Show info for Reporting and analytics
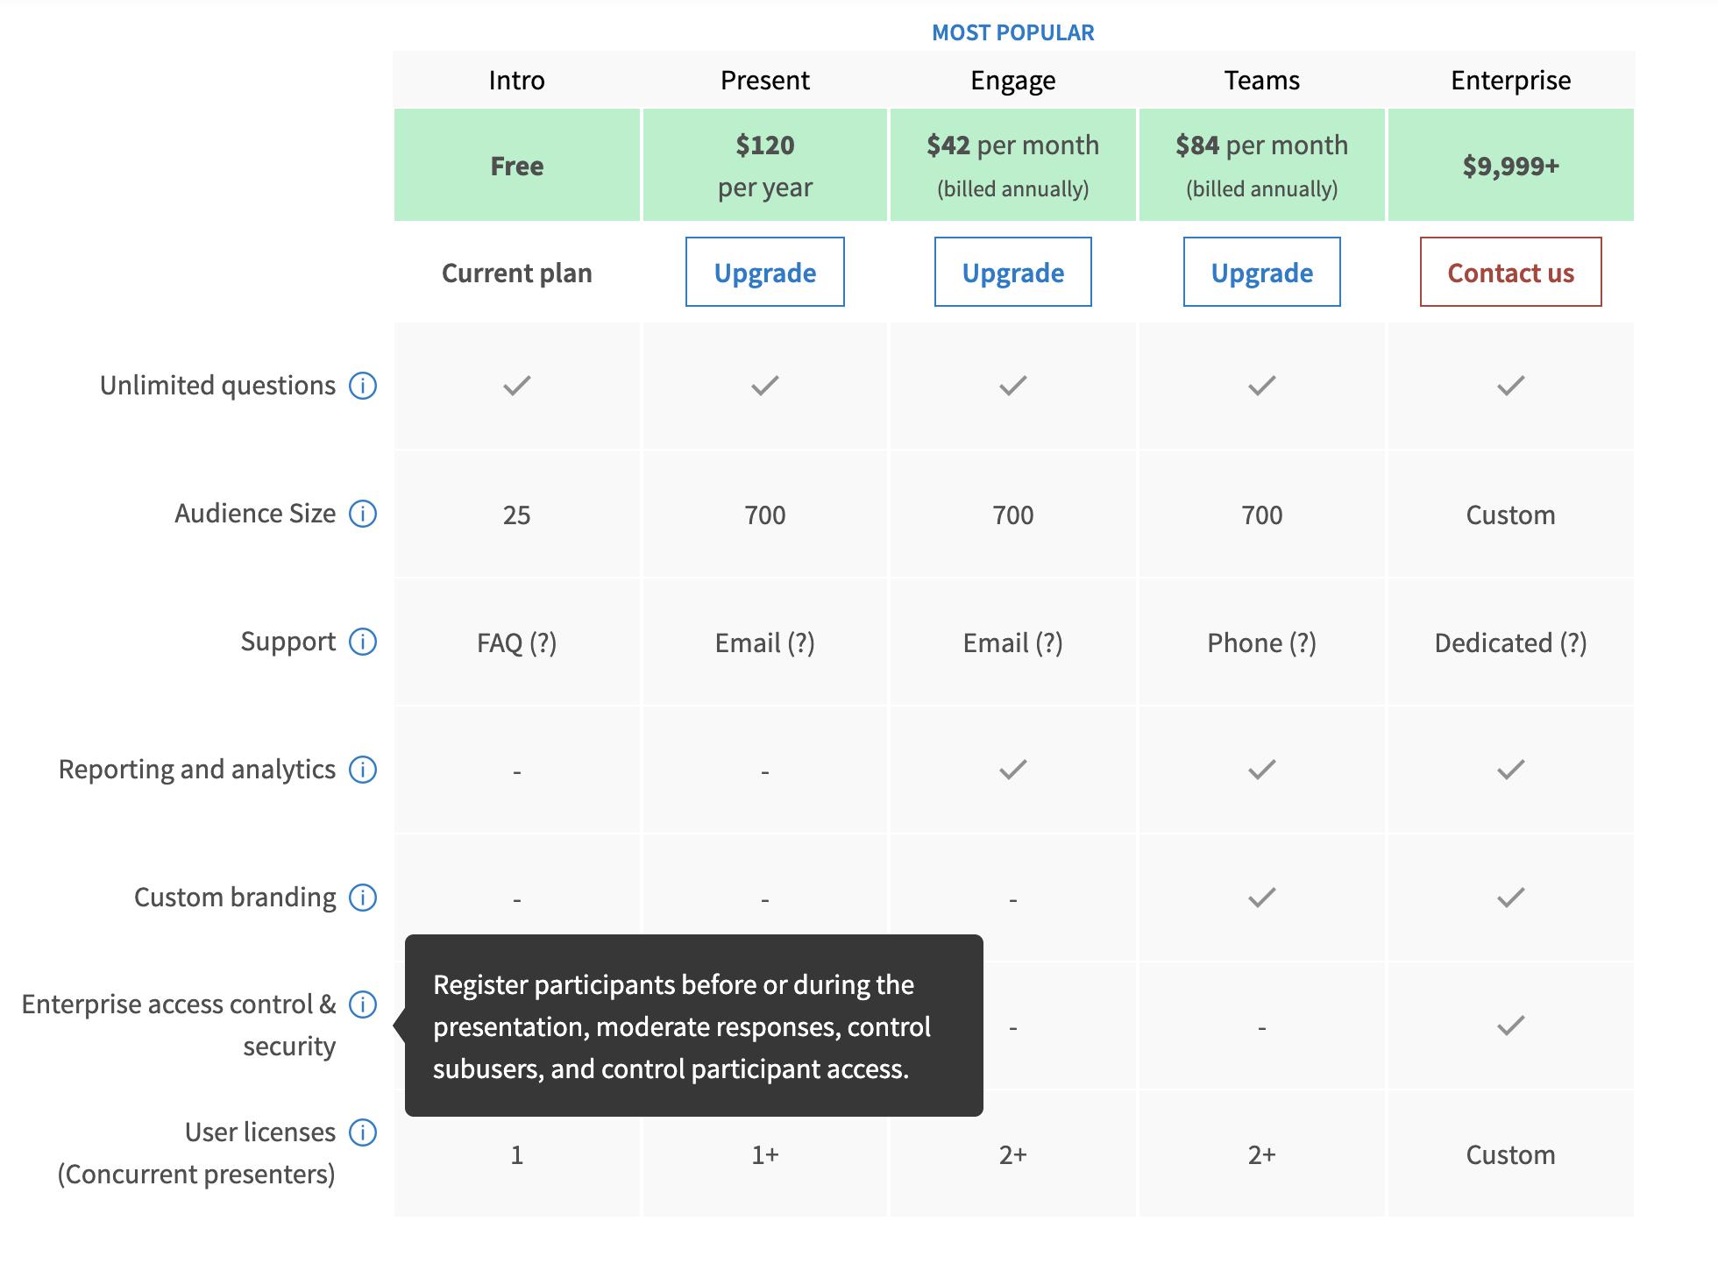This screenshot has height=1285, width=1718. 363,770
